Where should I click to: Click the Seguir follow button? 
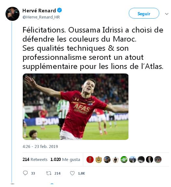coord(144,13)
